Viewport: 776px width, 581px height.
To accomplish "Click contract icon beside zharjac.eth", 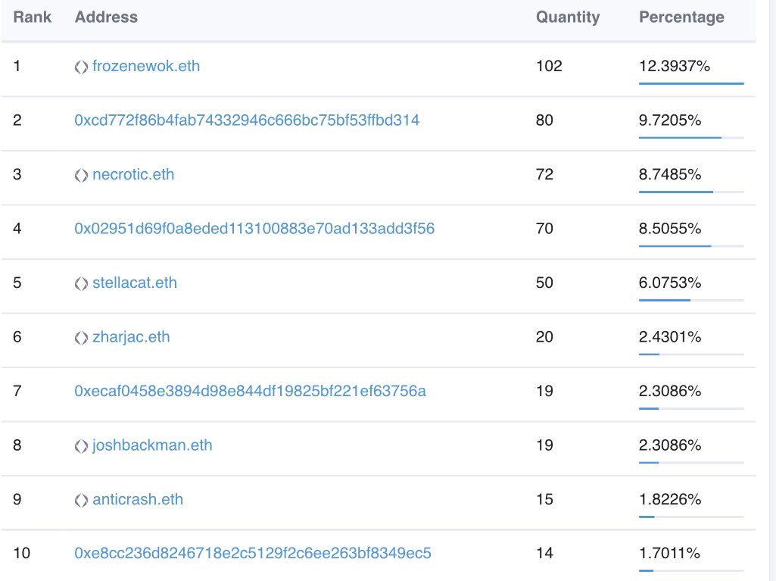I will [81, 338].
